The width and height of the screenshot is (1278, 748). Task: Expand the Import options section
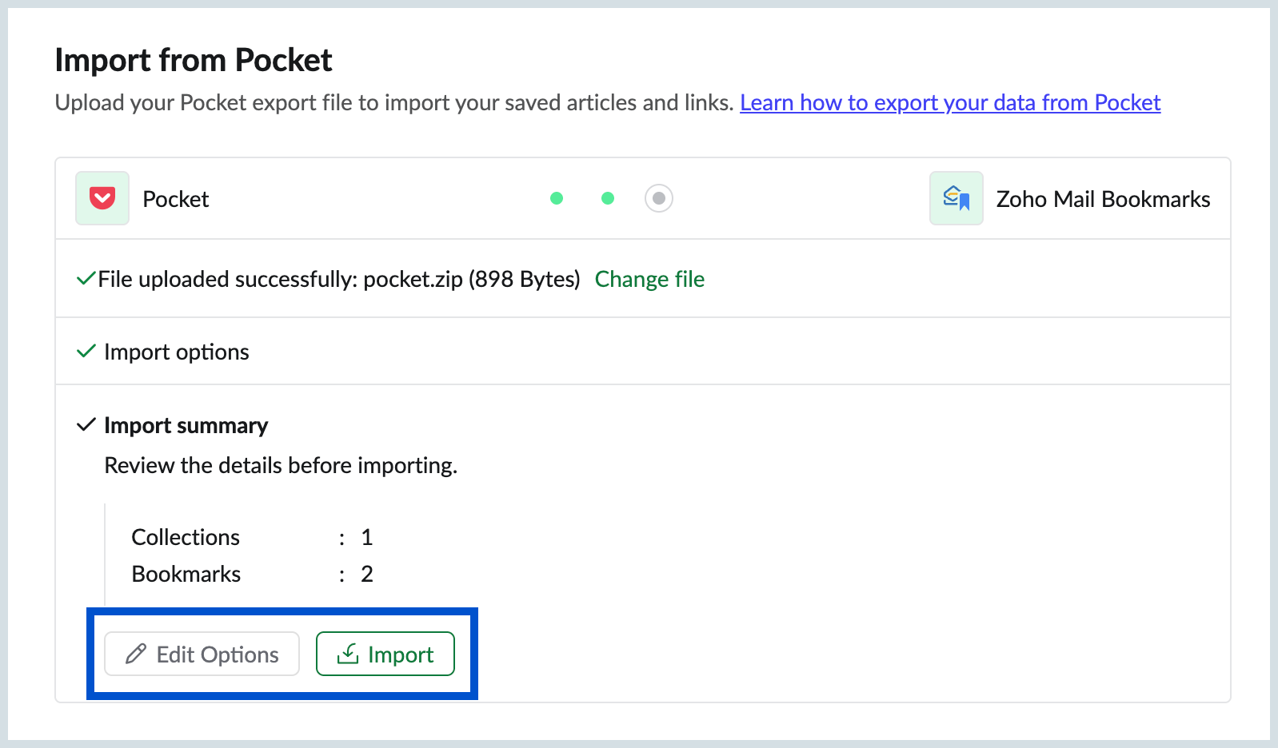pyautogui.click(x=177, y=352)
